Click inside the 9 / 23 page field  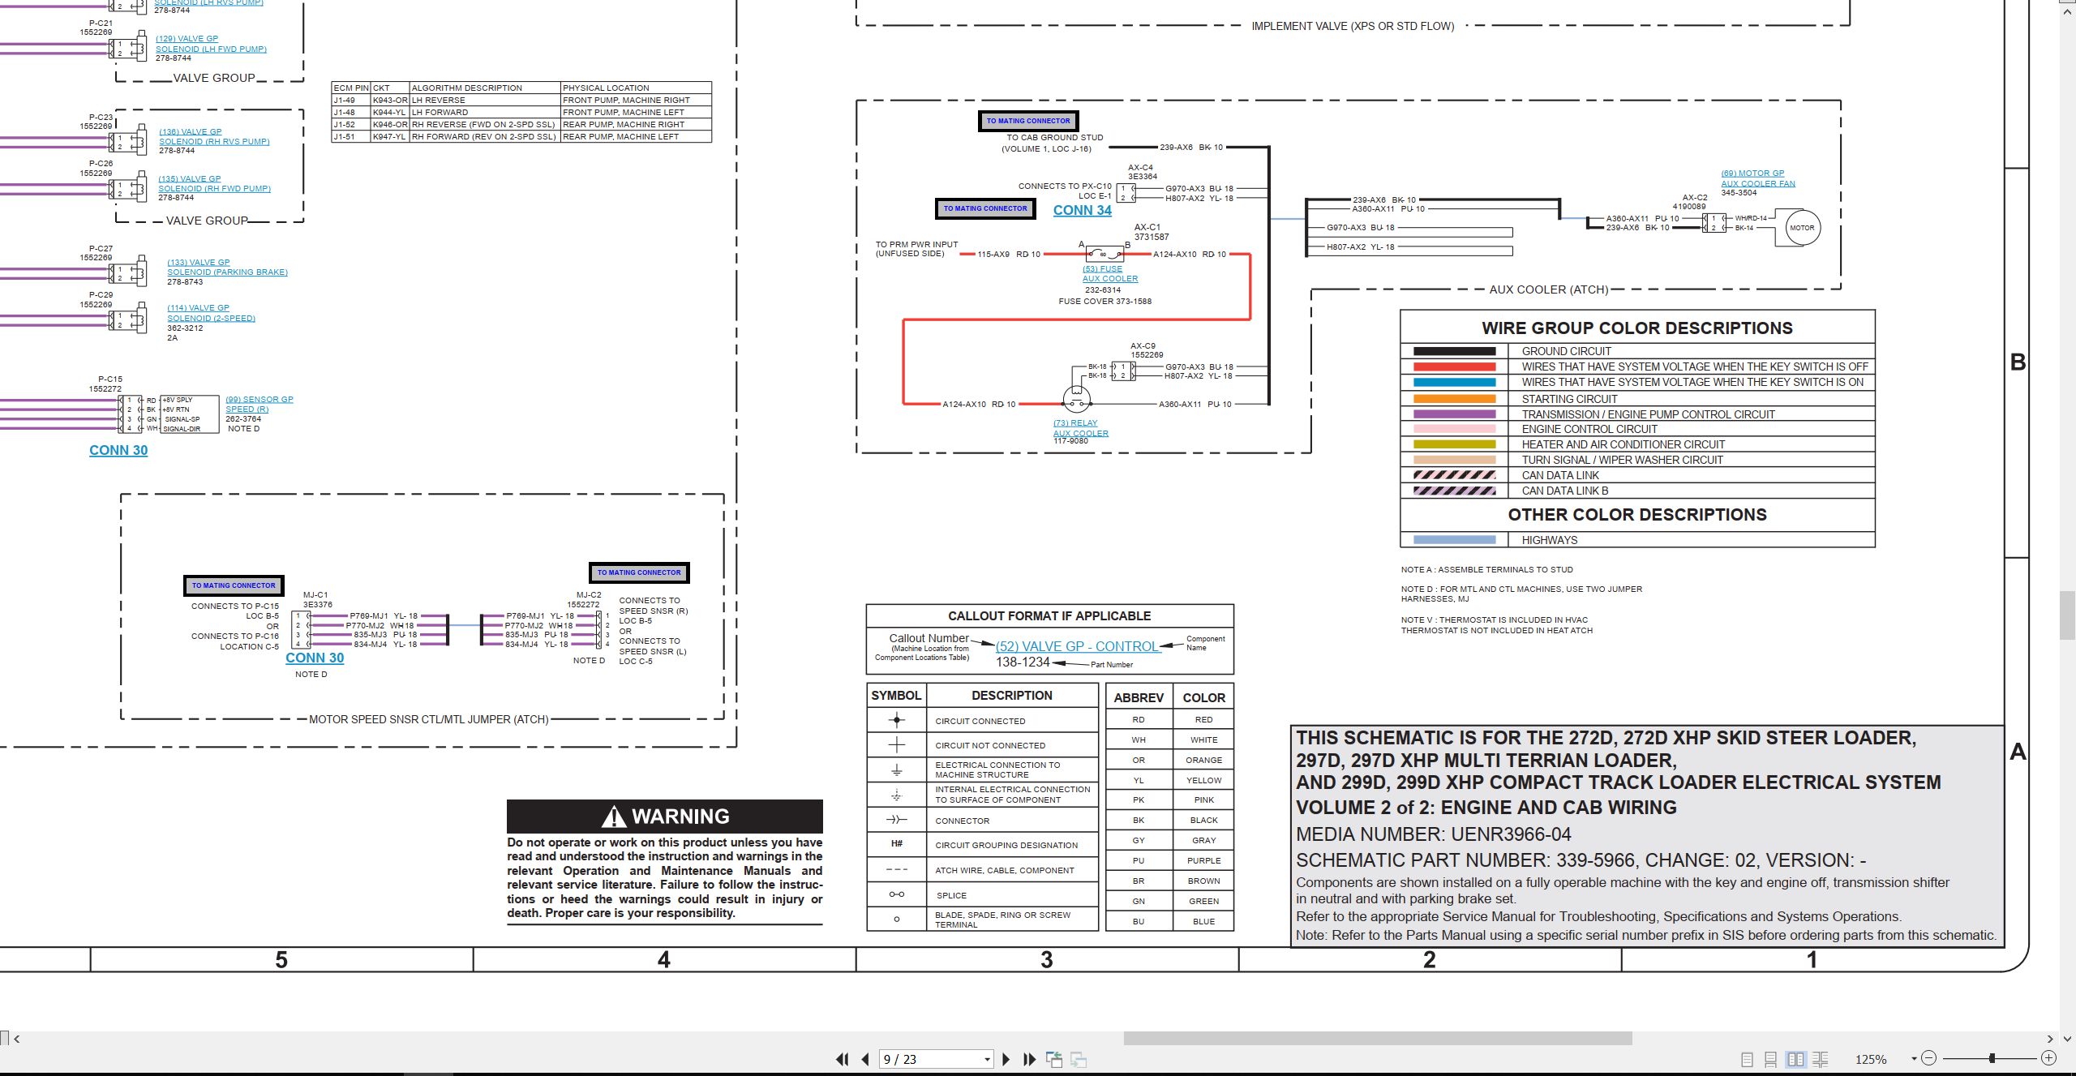tap(929, 1060)
